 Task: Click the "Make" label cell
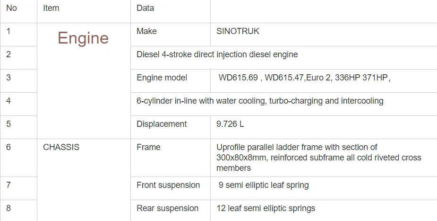[146, 31]
